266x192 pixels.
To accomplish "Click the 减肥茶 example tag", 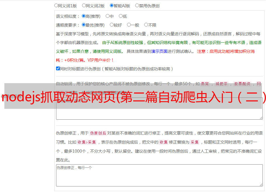I will point(222,84).
